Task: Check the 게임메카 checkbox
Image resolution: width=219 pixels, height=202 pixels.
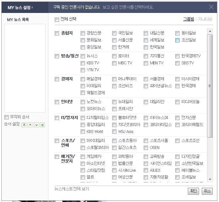Action: click(83, 157)
